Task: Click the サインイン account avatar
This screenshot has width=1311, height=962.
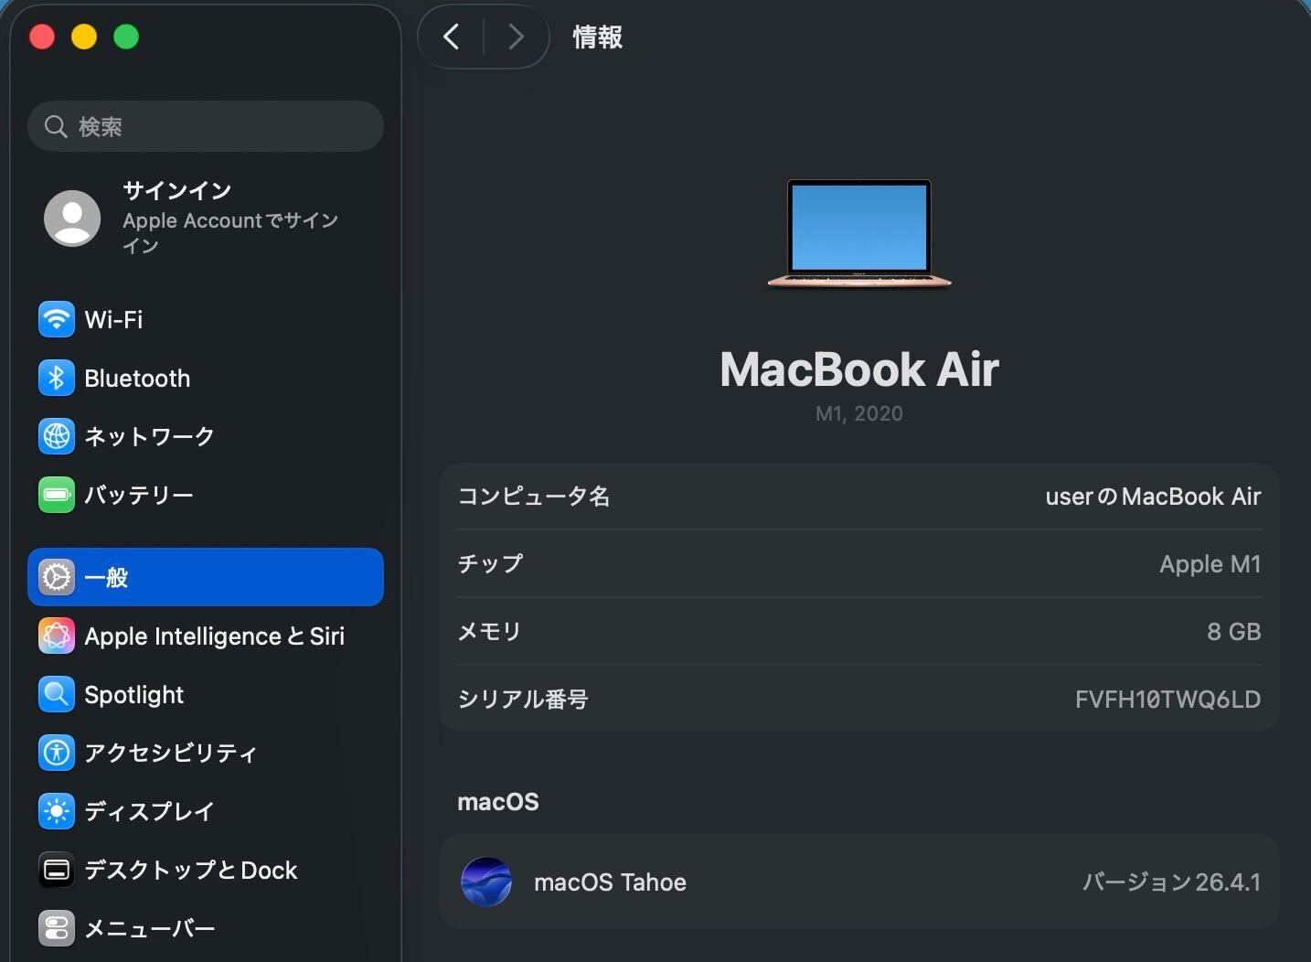Action: click(72, 219)
